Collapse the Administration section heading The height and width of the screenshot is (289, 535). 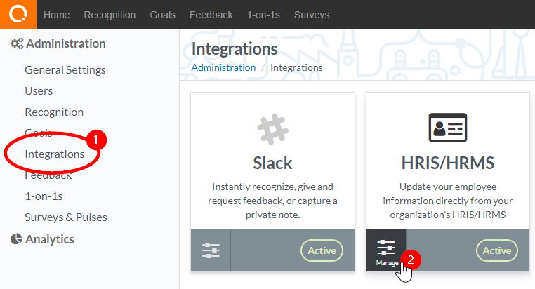point(66,43)
